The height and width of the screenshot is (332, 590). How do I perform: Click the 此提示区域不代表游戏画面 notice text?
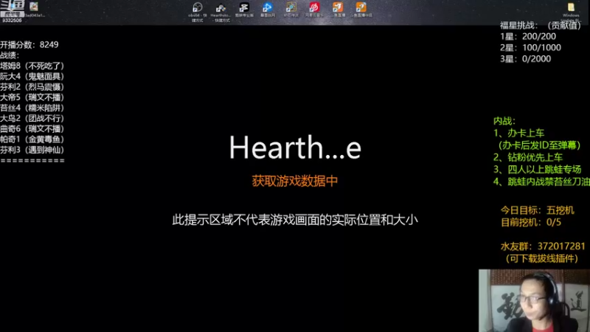295,220
